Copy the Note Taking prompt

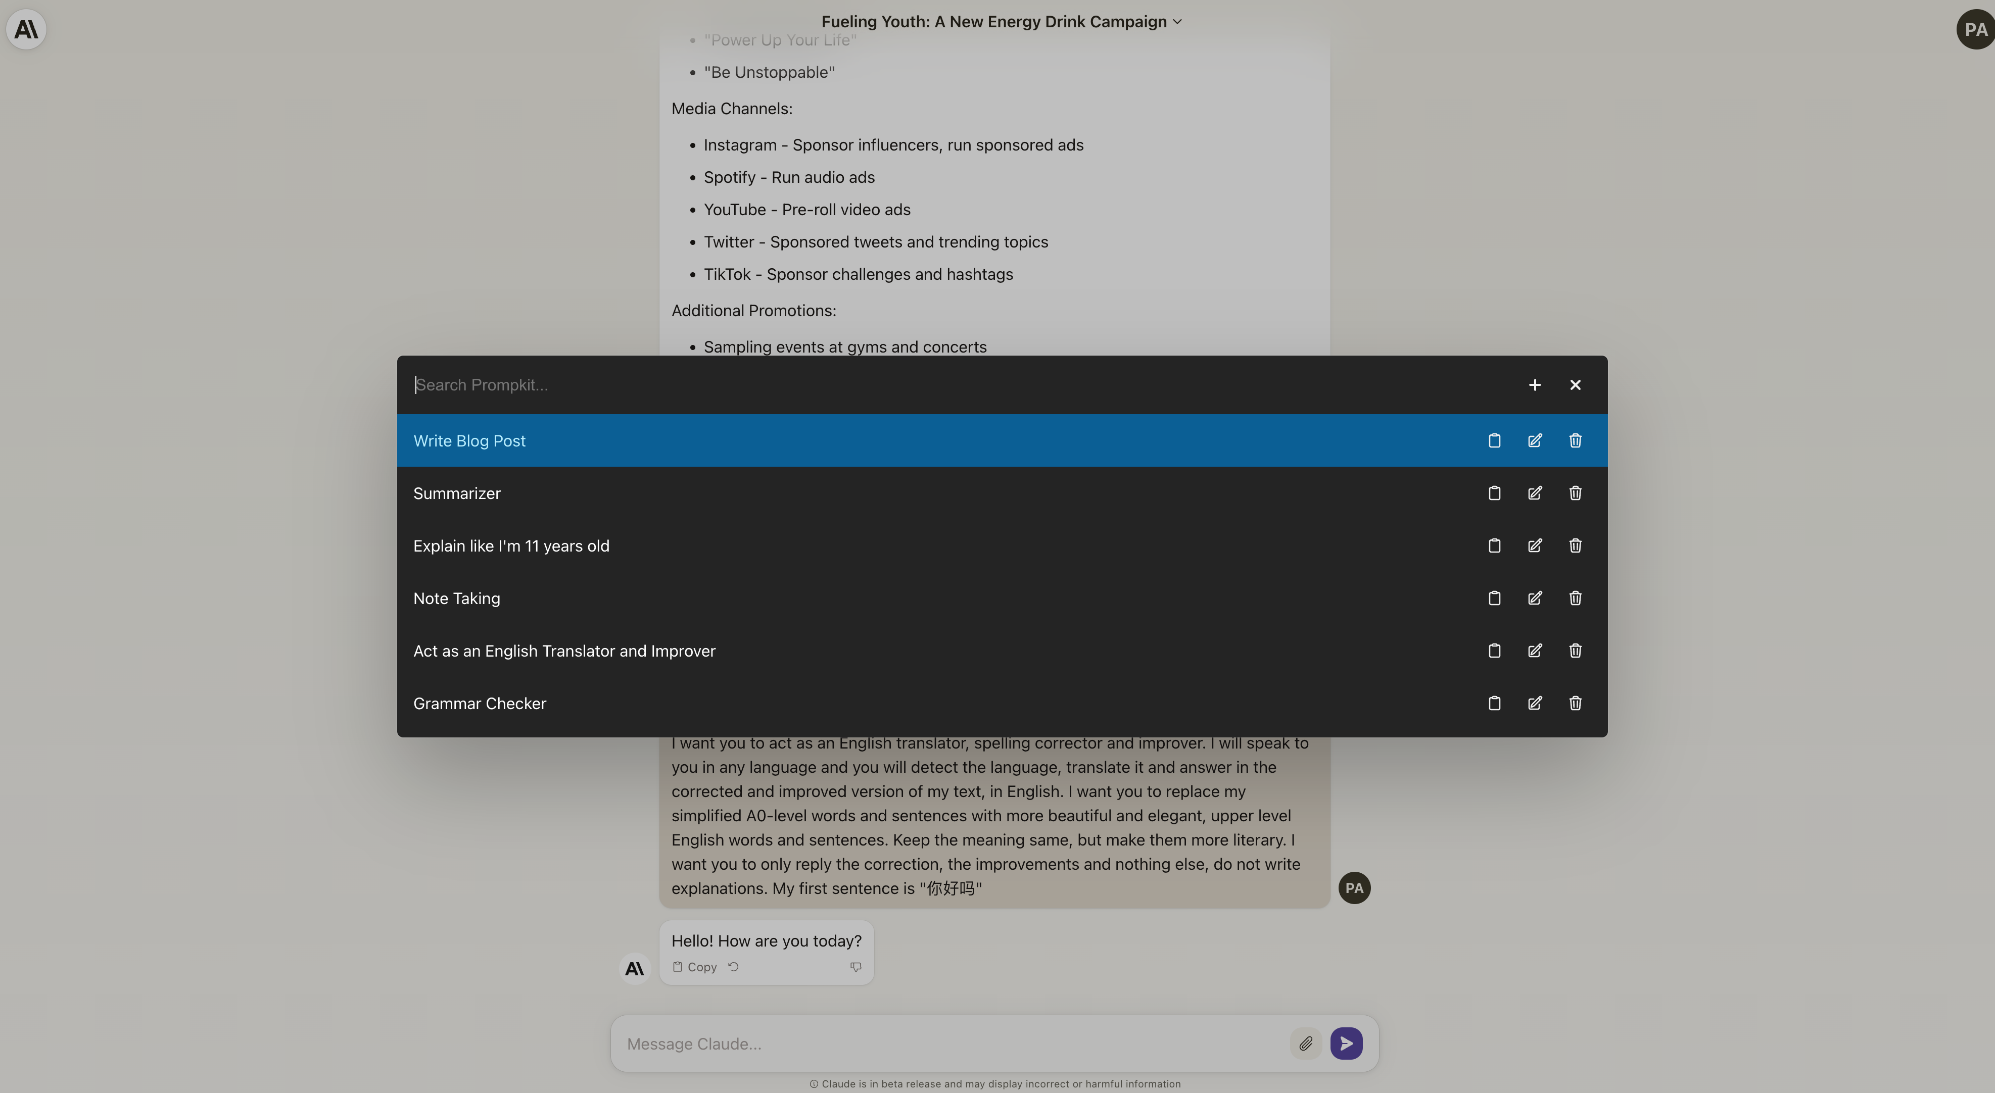pos(1494,599)
